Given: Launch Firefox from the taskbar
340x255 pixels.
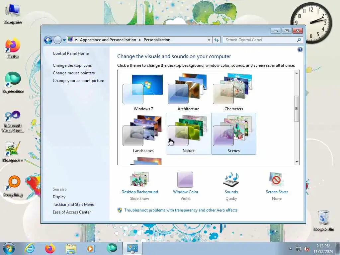Looking at the screenshot, I should (50, 248).
